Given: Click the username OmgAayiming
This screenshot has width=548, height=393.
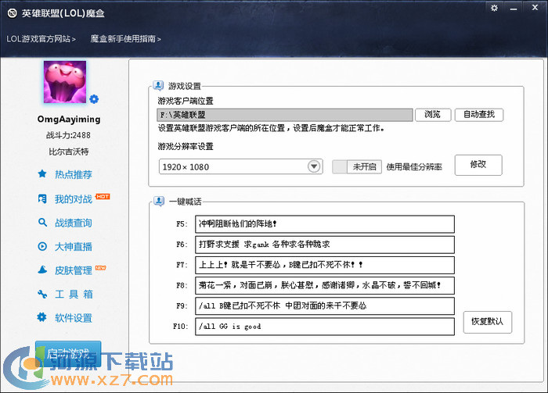Looking at the screenshot, I should 69,120.
